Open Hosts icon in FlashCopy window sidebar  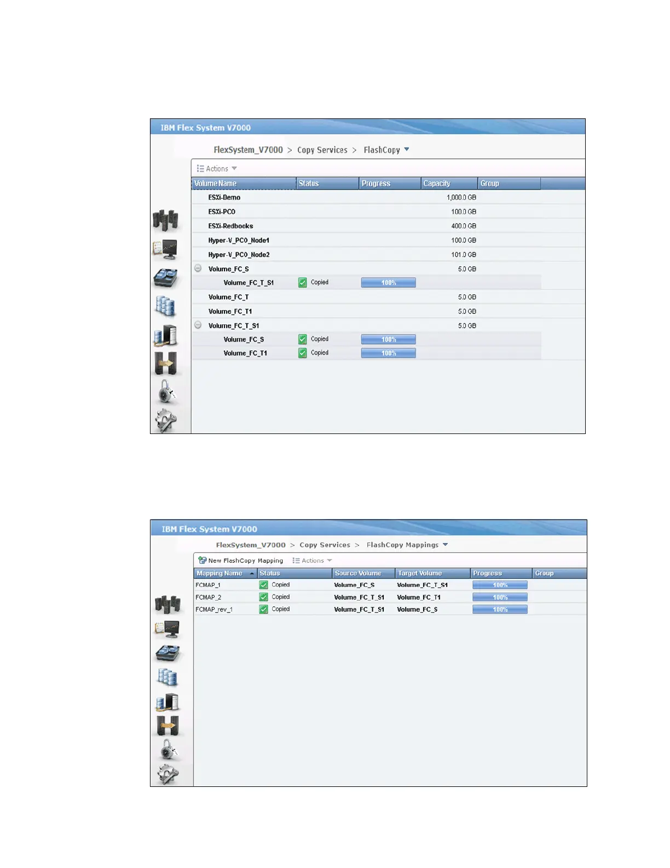(x=165, y=335)
